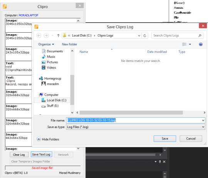
Task: Click panel dropdown arrow beside pin icon
Action: click(x=156, y=161)
